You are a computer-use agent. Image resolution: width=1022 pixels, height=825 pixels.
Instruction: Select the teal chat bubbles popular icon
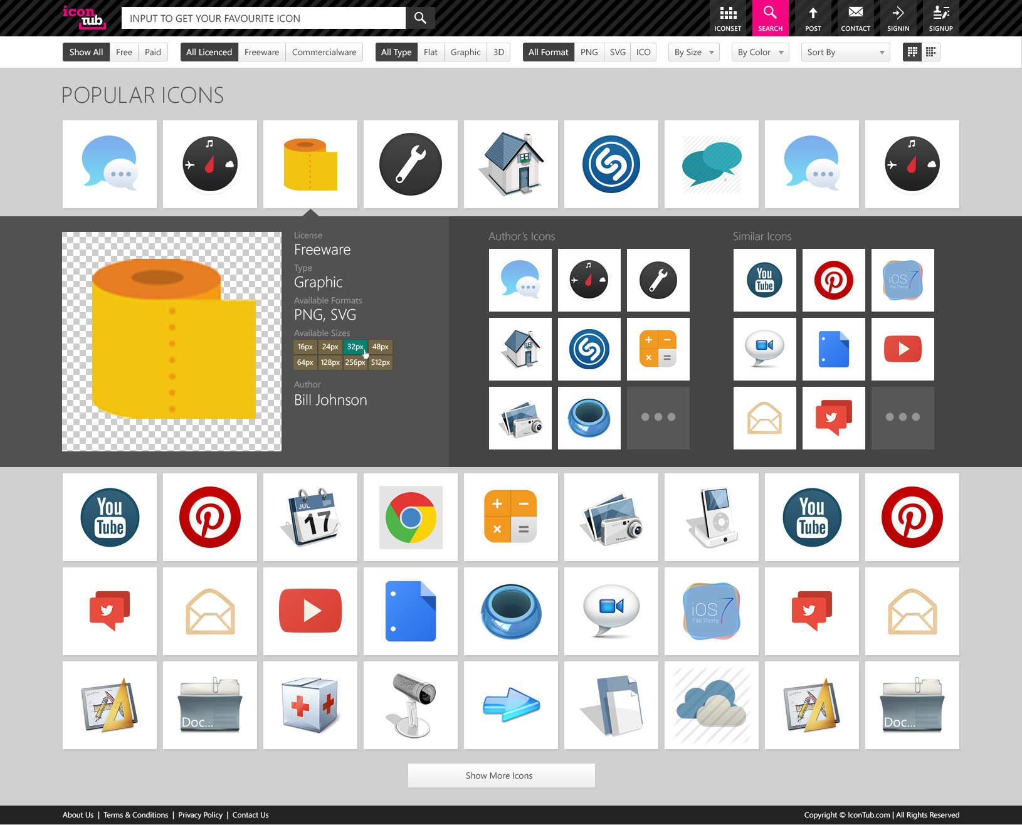pos(712,164)
